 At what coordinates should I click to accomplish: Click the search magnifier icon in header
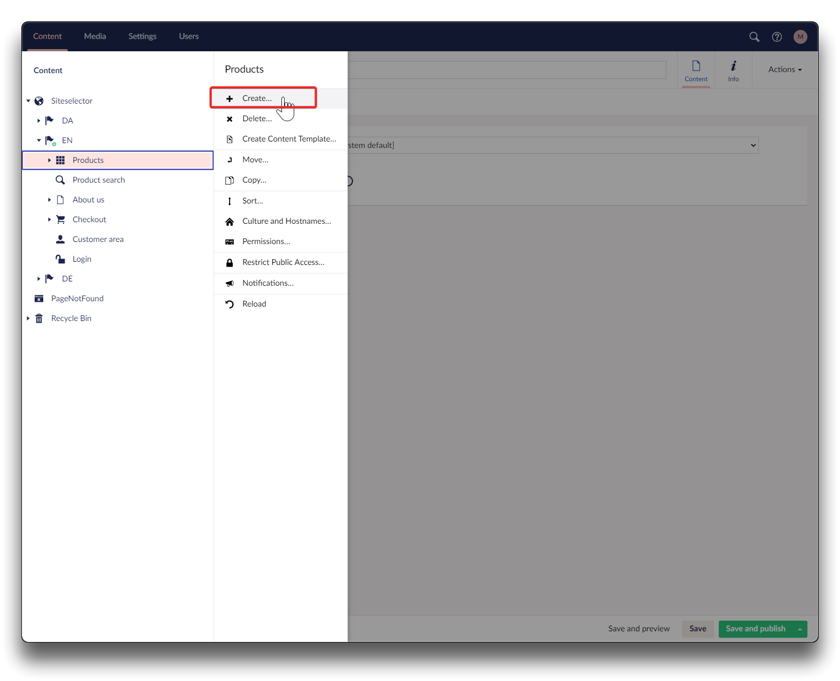tap(754, 37)
